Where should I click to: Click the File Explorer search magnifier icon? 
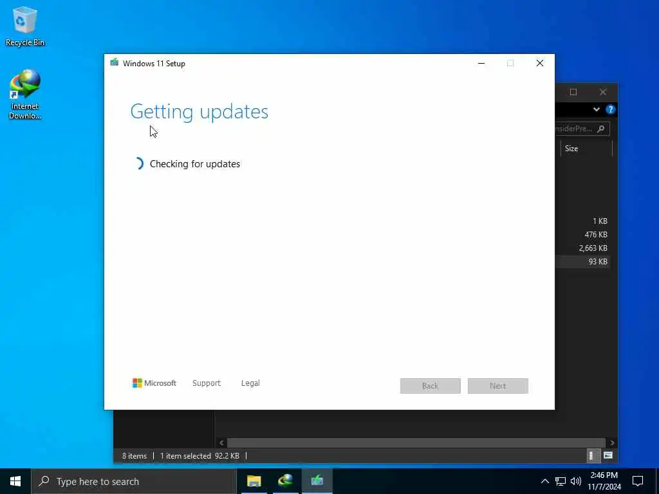tap(601, 129)
